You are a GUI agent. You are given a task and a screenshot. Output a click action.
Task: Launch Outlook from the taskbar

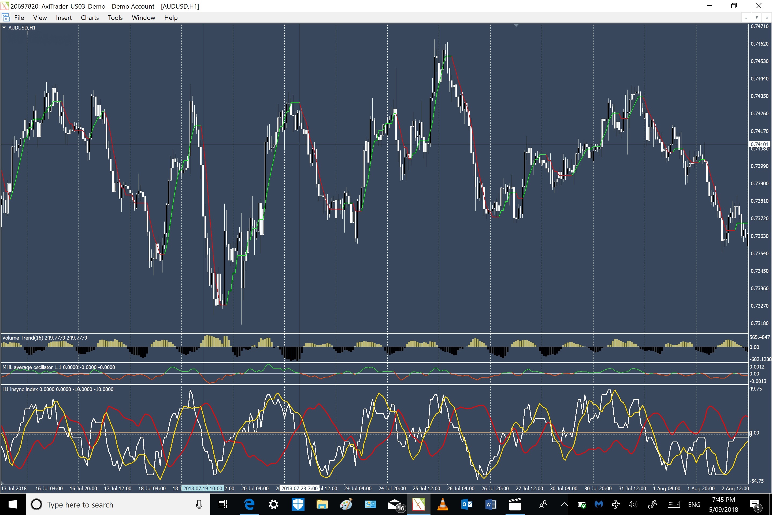(x=466, y=505)
